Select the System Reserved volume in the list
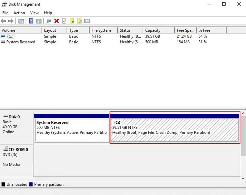 click(21, 42)
